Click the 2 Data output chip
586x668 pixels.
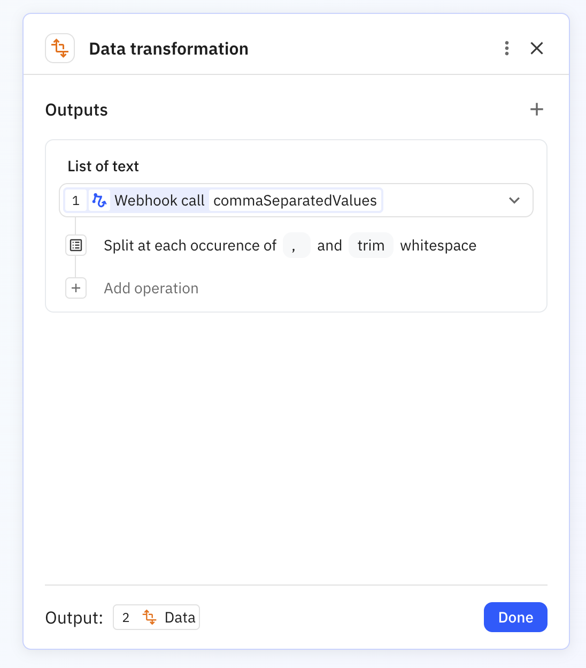156,617
